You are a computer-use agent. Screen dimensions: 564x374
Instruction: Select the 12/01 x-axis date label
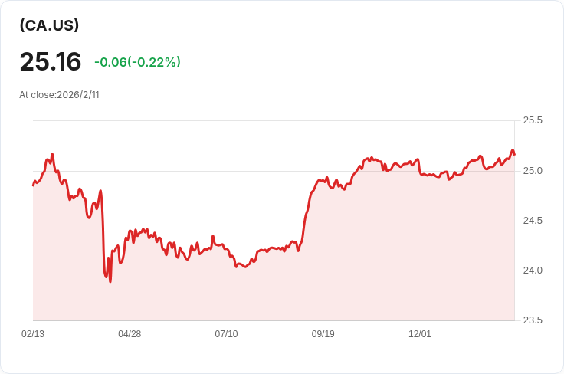click(420, 333)
